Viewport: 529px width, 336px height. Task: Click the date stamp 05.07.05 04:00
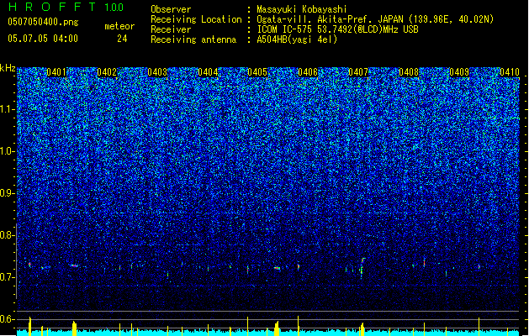[43, 39]
